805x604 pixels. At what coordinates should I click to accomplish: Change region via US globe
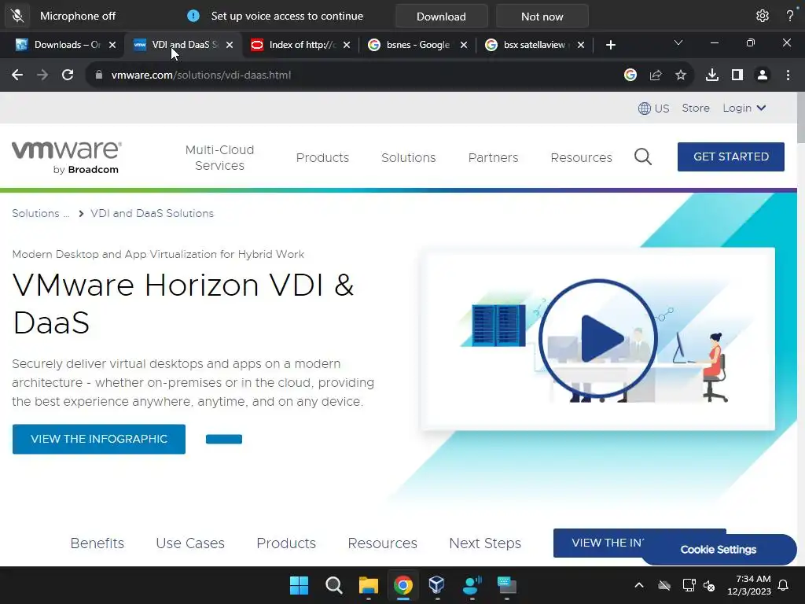653,109
